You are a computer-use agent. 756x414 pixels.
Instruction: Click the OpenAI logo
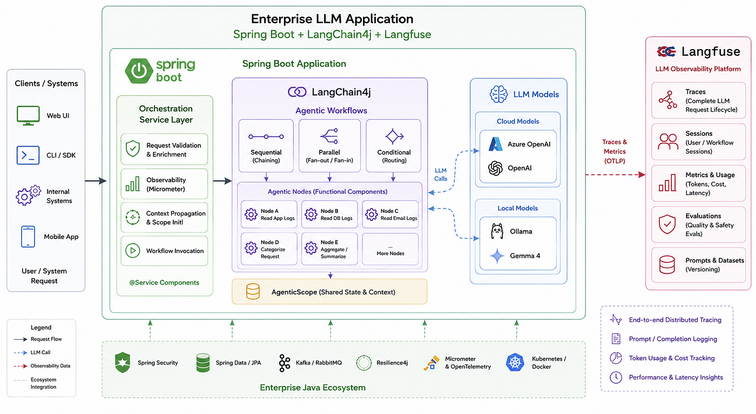496,168
